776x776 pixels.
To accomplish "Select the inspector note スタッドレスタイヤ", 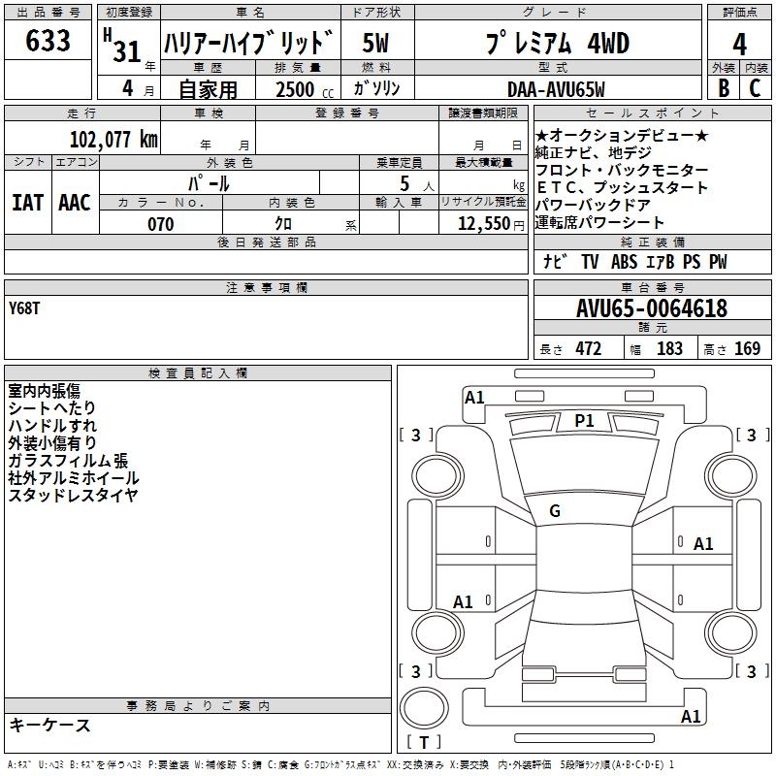I will click(73, 495).
